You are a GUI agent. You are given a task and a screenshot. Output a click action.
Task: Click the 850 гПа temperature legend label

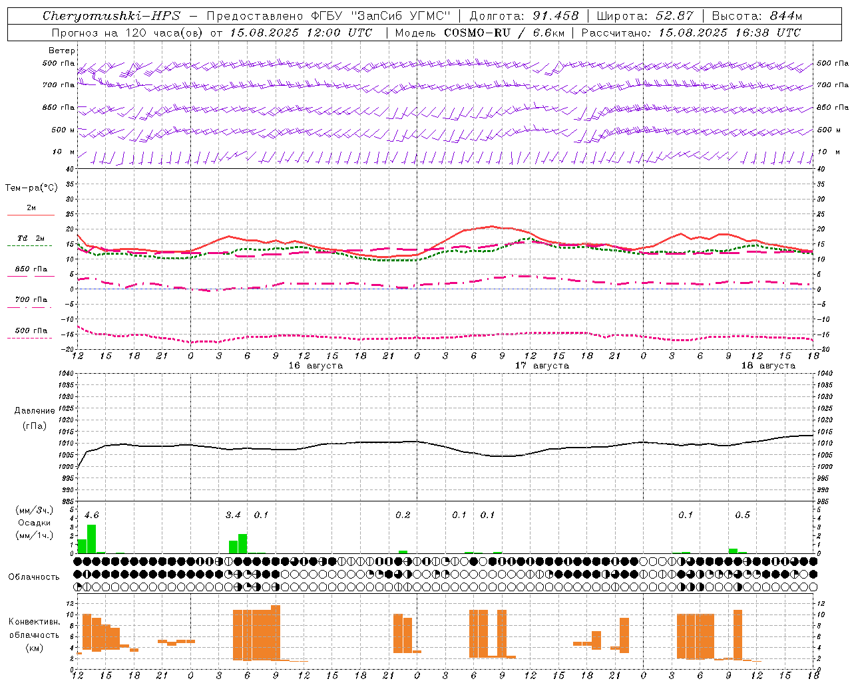click(x=31, y=269)
